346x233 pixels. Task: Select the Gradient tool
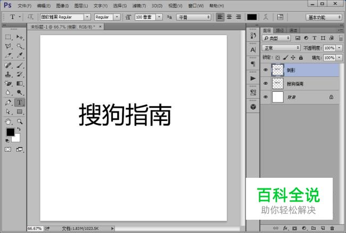click(20, 83)
